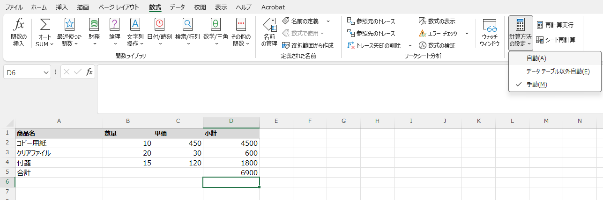Open ファイル tab
The image size is (603, 200).
click(14, 7)
